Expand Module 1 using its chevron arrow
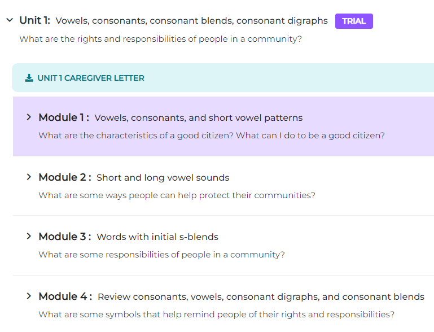434x332 pixels. coord(29,117)
